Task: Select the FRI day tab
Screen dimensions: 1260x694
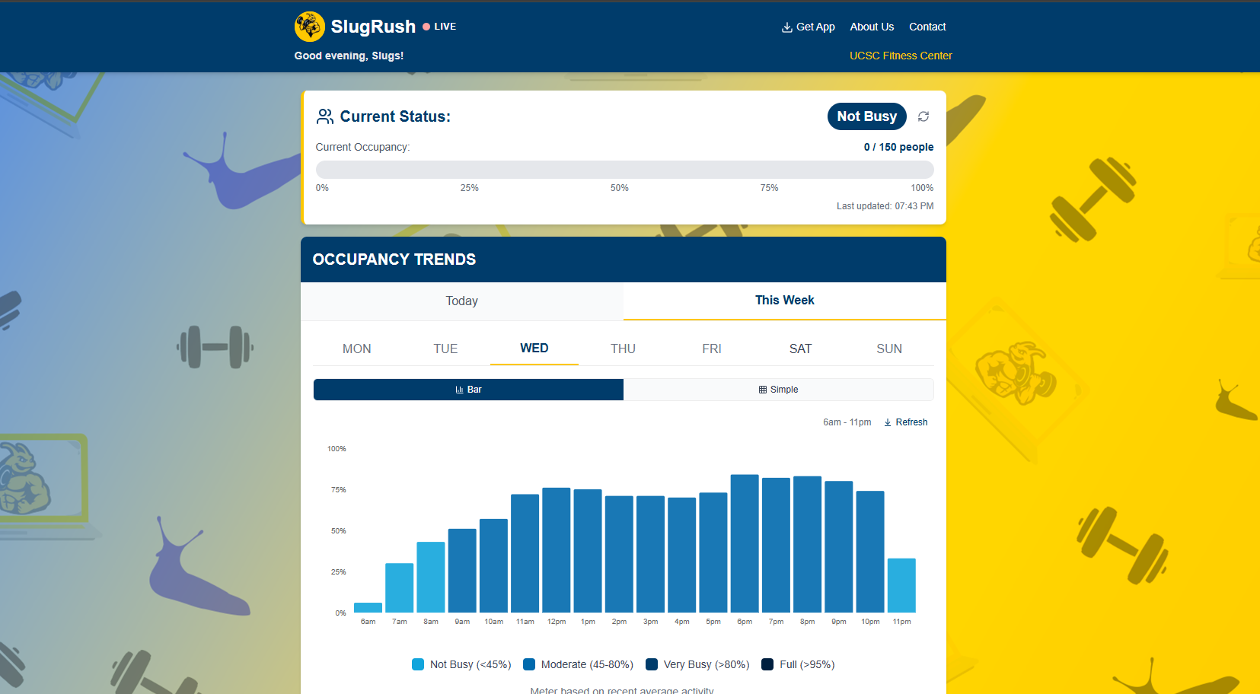Action: [x=712, y=349]
